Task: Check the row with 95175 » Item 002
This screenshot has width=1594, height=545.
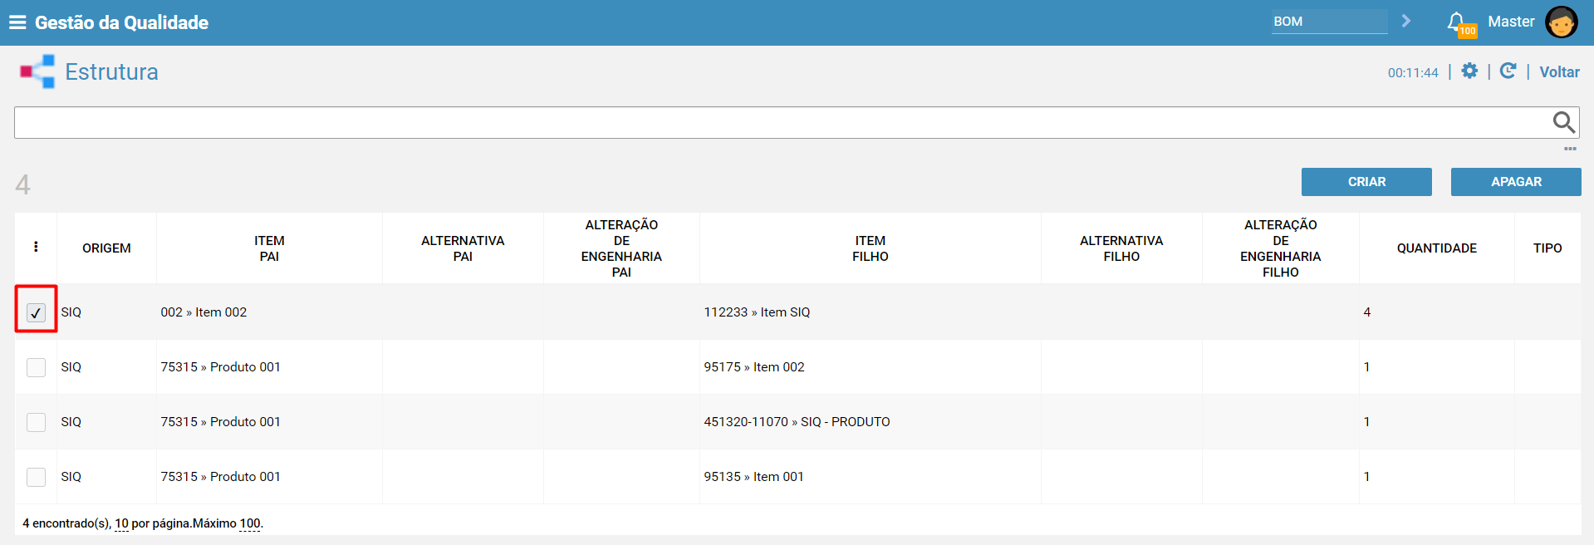Action: 36,367
